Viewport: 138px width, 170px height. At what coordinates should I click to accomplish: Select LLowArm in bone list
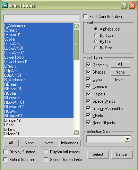pyautogui.click(x=39, y=44)
